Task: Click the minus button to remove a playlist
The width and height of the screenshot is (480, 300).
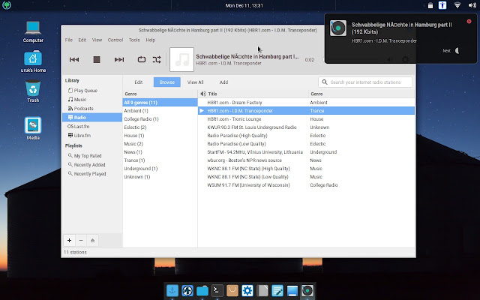Action: (81, 240)
